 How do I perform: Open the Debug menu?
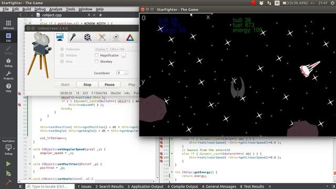pyautogui.click(x=40, y=9)
